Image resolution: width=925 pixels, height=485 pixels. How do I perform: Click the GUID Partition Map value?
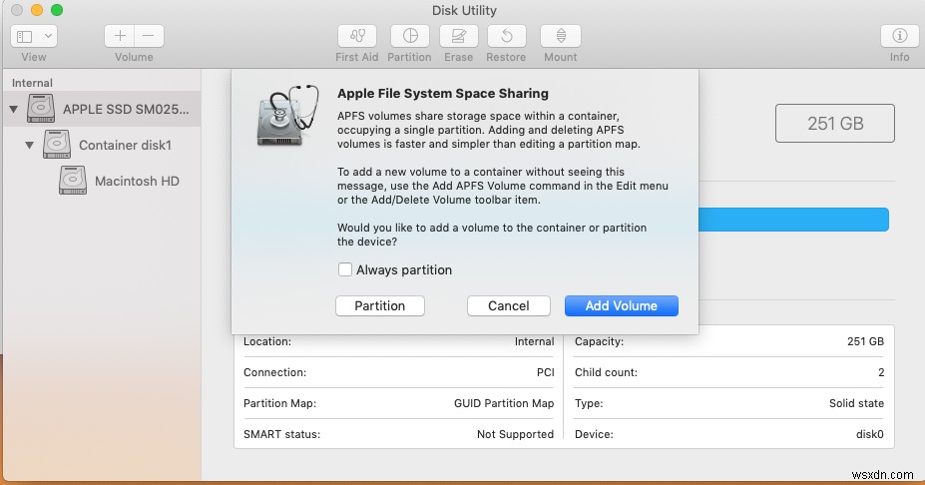[x=504, y=403]
